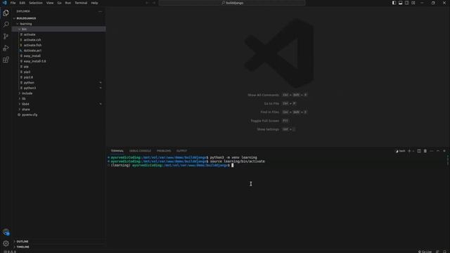This screenshot has width=450, height=253.
Task: Open the Help menu
Action: [x=94, y=3]
